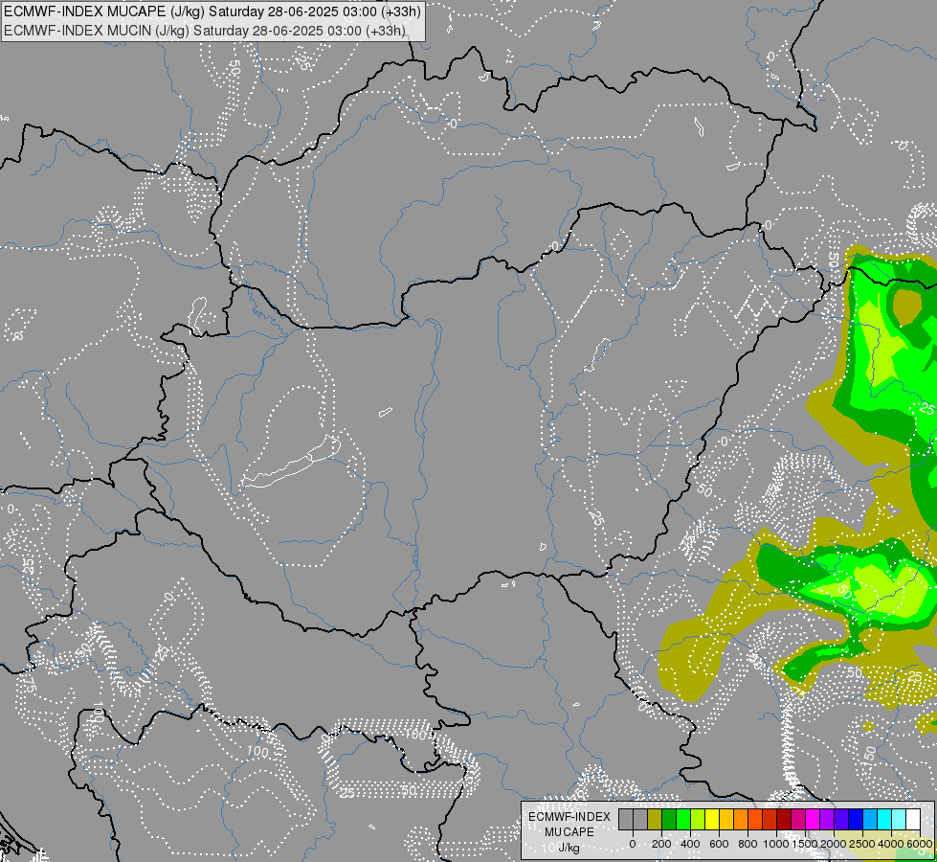Pick the sky blue swatch right of 2500
Screen dimensions: 937x862
click(x=871, y=820)
